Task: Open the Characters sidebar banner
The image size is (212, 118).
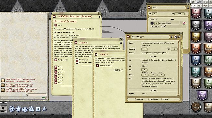Action: (x=195, y=14)
